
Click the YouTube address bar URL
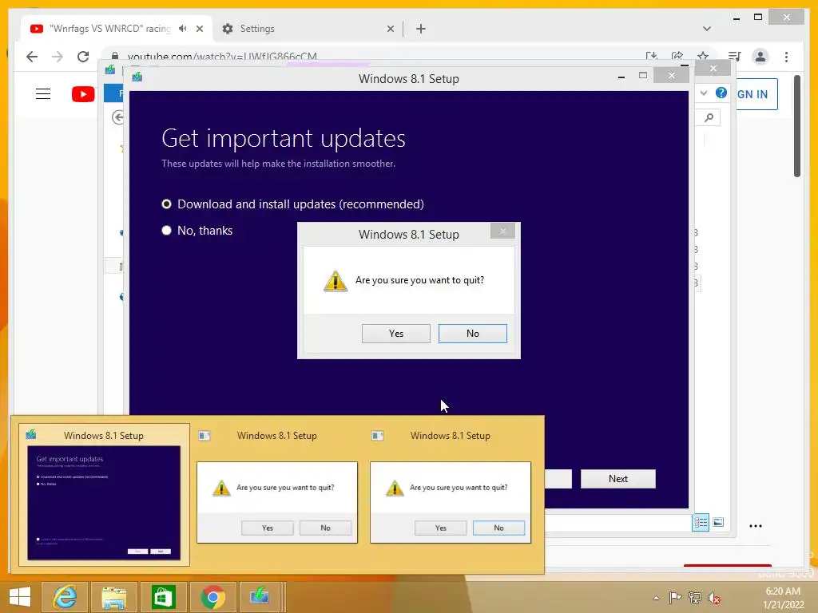[x=222, y=57]
